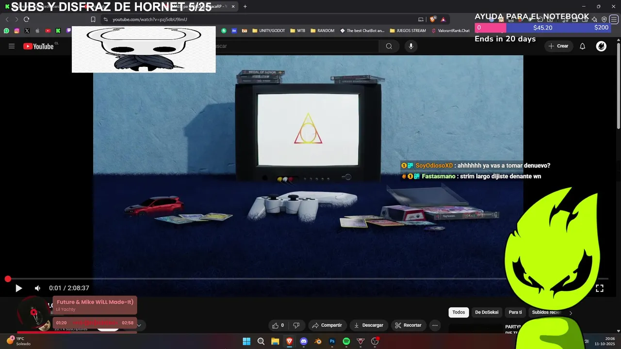The image size is (621, 349).
Task: Mute the video volume speaker
Action: pyautogui.click(x=37, y=288)
